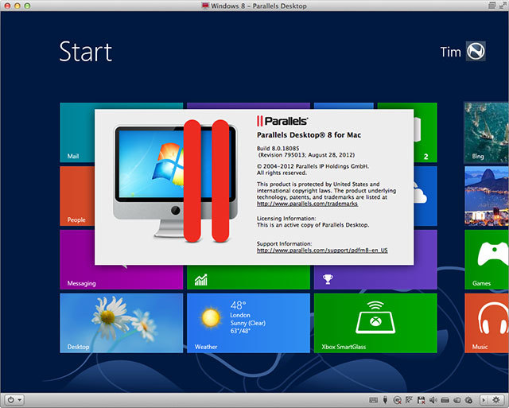Minimize the window with yellow button

[x=17, y=6]
